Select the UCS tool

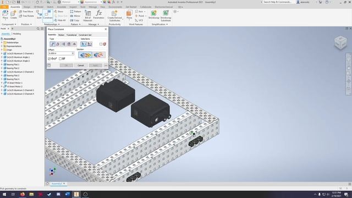pyautogui.click(x=139, y=20)
